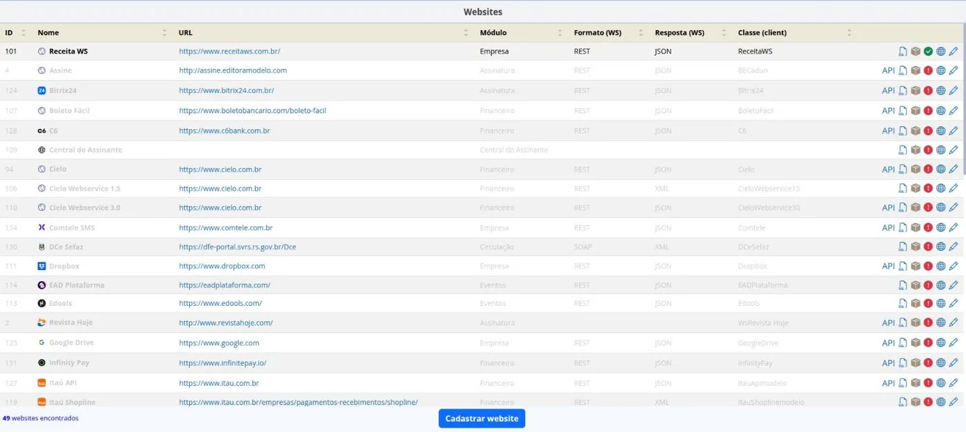Image resolution: width=966 pixels, height=432 pixels.
Task: Click SQL file icon for Cielo Webservice 1.5
Action: tap(903, 188)
